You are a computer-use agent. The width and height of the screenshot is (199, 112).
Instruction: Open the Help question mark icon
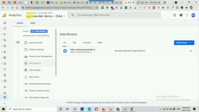(x=181, y=15)
